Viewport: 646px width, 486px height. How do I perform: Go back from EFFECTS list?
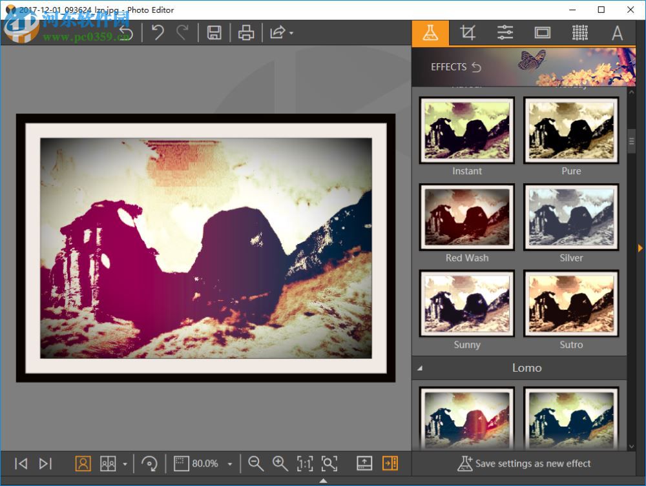pos(476,67)
